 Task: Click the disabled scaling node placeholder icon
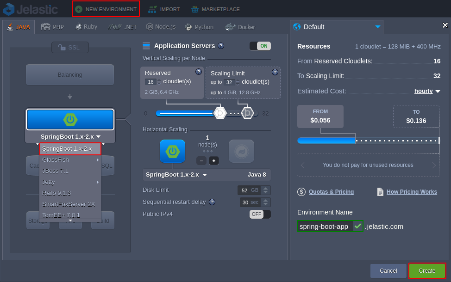[241, 151]
